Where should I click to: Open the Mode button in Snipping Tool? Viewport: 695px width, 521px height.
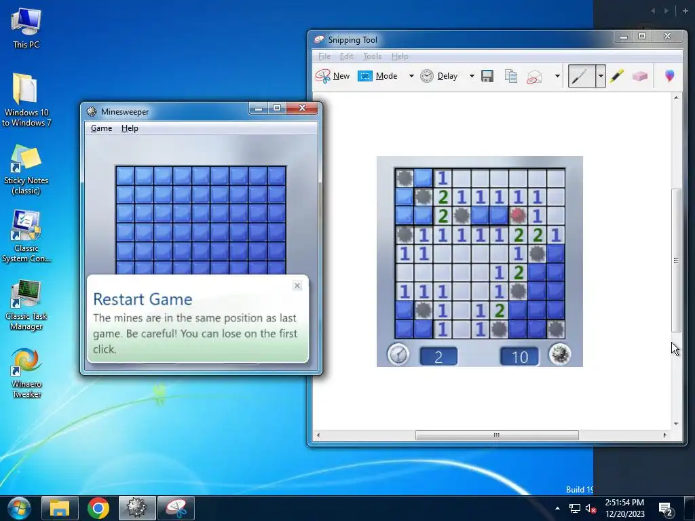point(377,76)
